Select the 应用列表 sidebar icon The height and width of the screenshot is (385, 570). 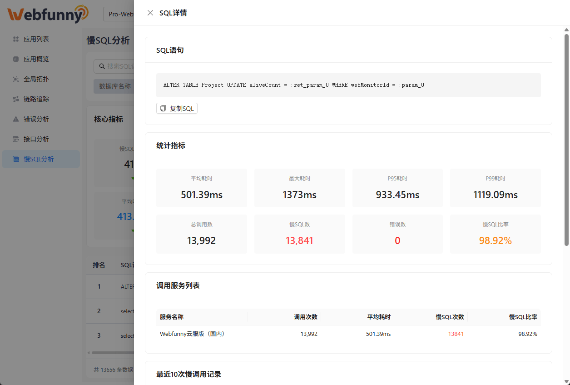[x=16, y=39]
